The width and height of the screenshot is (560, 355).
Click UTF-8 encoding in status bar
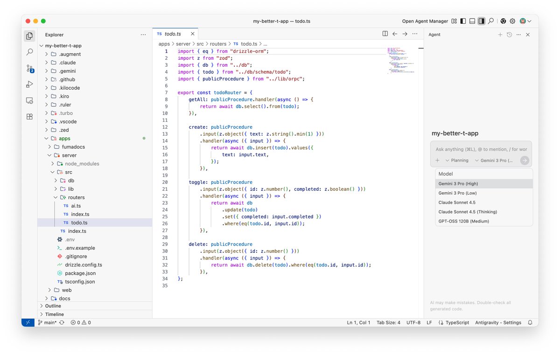[x=413, y=322]
